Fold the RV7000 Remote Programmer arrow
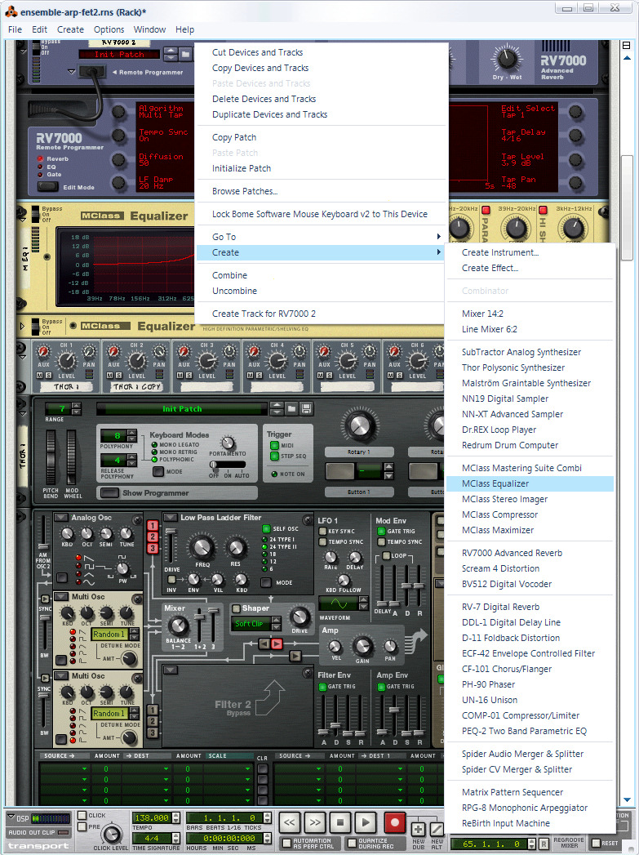Screen dimensions: 639x855 71,71
